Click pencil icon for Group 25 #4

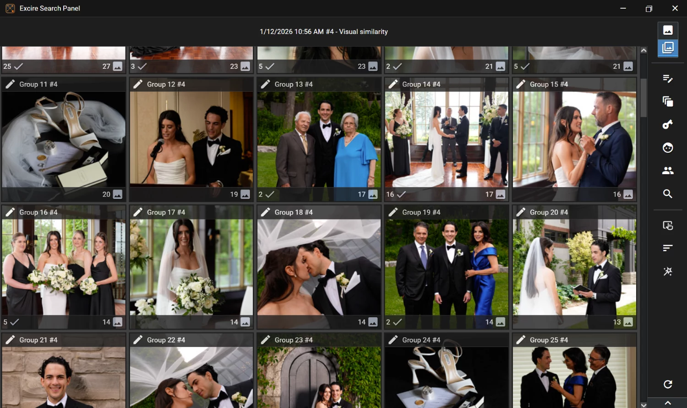click(521, 340)
